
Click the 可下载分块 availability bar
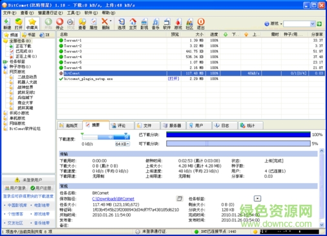point(238,144)
